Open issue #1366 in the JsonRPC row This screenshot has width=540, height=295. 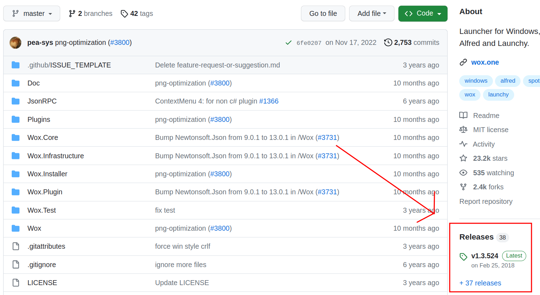tap(269, 101)
